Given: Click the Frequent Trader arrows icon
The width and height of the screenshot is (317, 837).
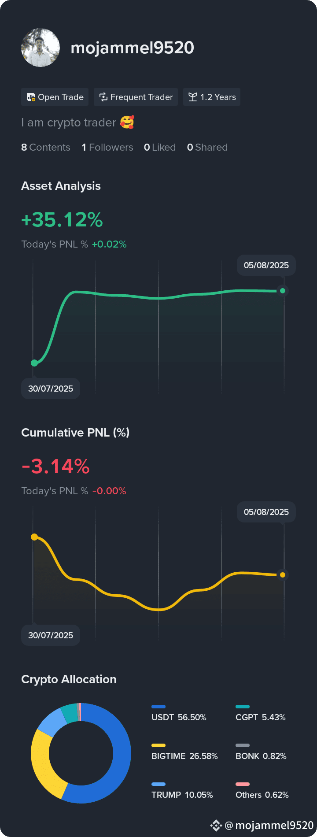Looking at the screenshot, I should click(x=103, y=97).
